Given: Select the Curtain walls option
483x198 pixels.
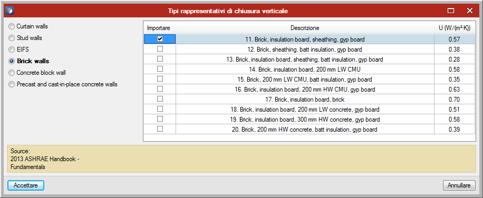Looking at the screenshot, I should pos(28,26).
